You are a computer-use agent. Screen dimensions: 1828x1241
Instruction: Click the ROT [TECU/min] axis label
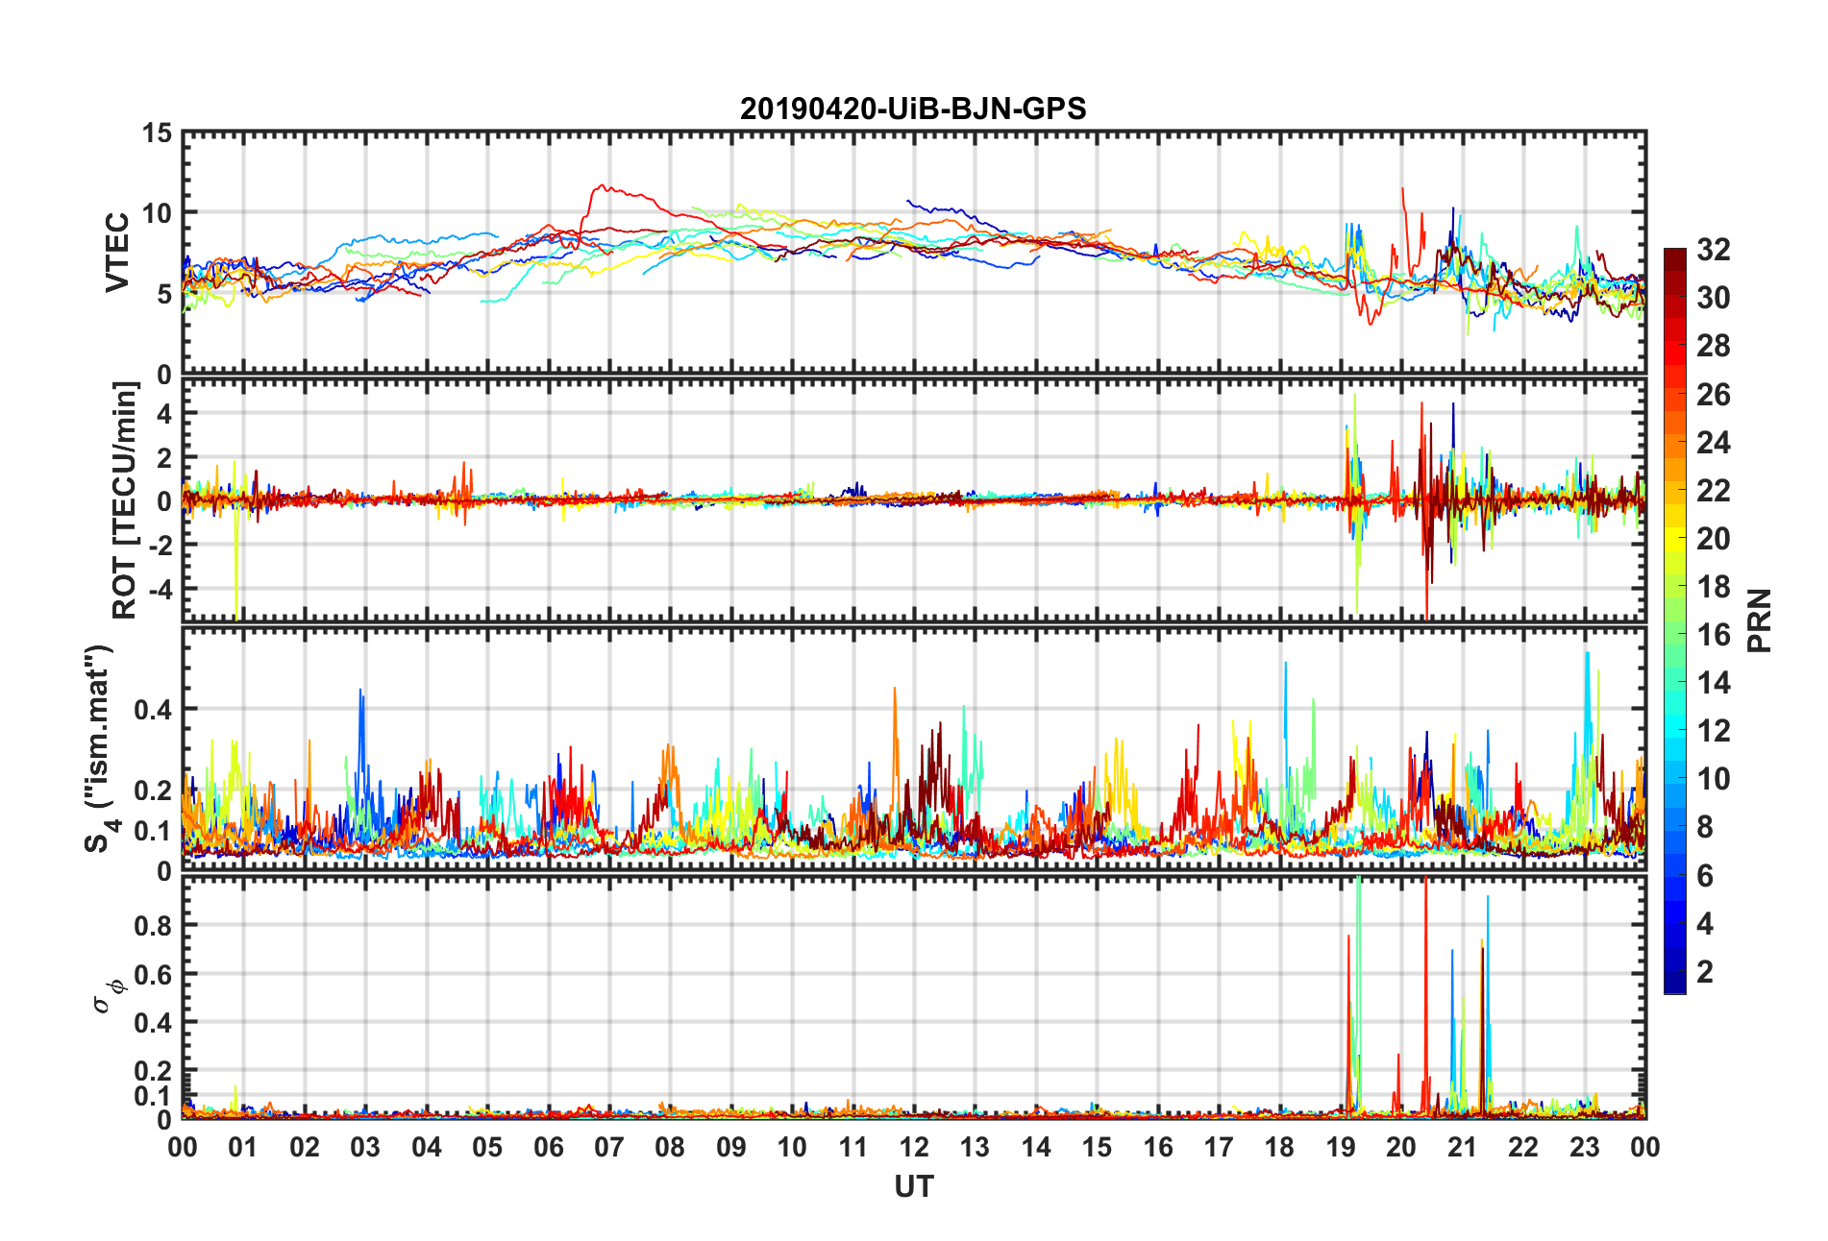[x=125, y=500]
